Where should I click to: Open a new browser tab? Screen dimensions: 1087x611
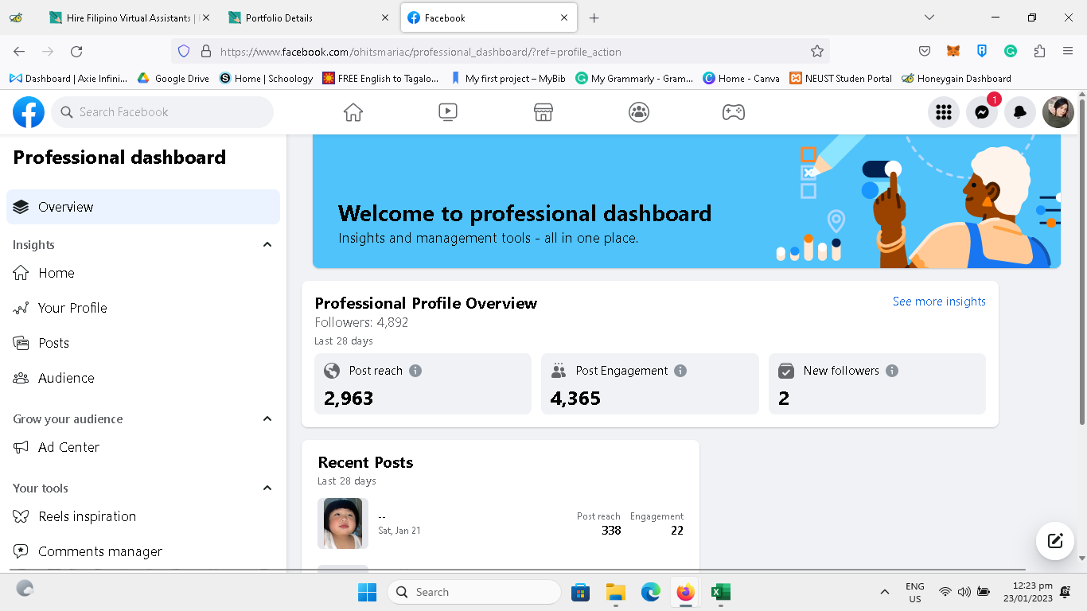point(594,18)
